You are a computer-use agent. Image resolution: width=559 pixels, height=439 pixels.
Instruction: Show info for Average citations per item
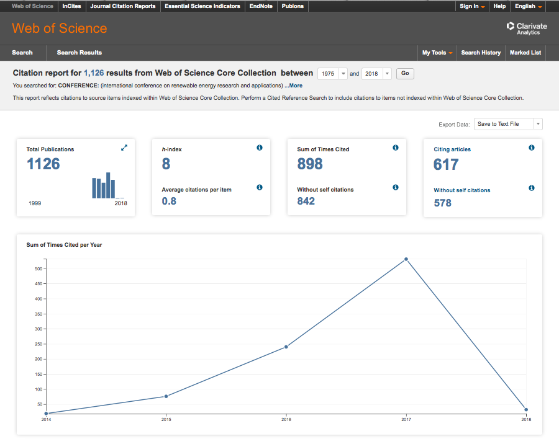pyautogui.click(x=260, y=187)
